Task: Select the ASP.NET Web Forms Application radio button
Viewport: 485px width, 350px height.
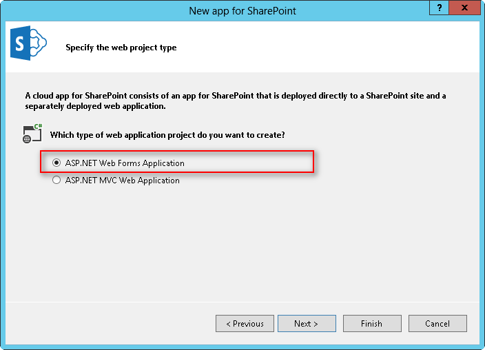Action: 56,163
